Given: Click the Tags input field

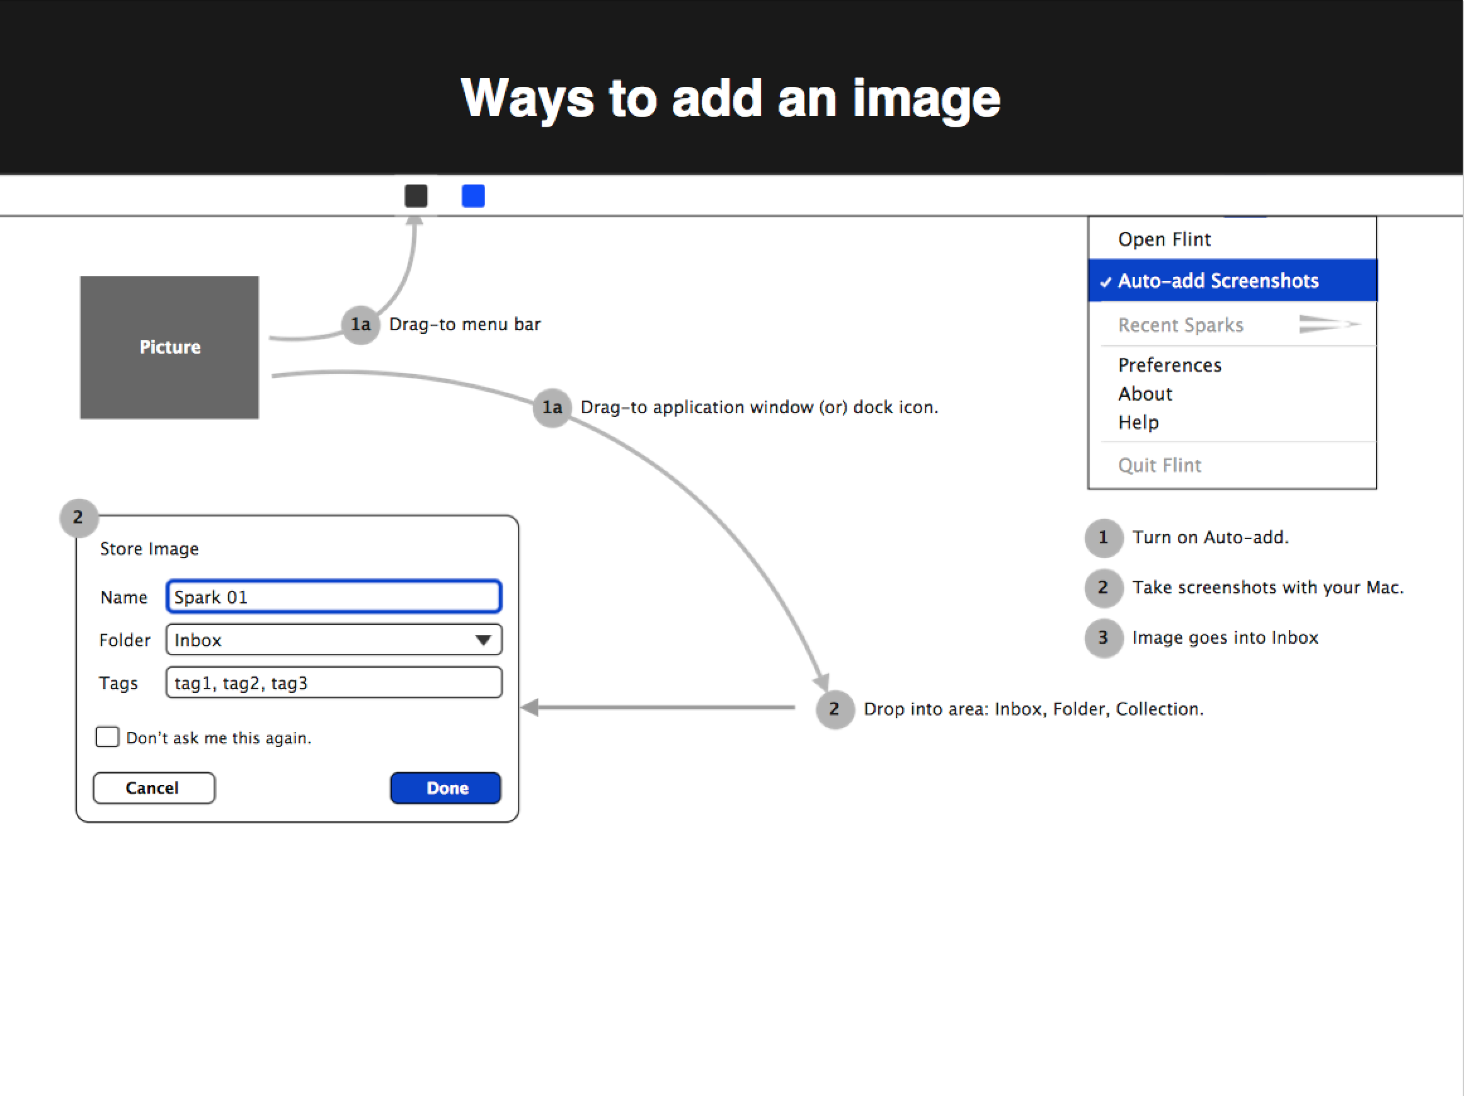Looking at the screenshot, I should (334, 683).
